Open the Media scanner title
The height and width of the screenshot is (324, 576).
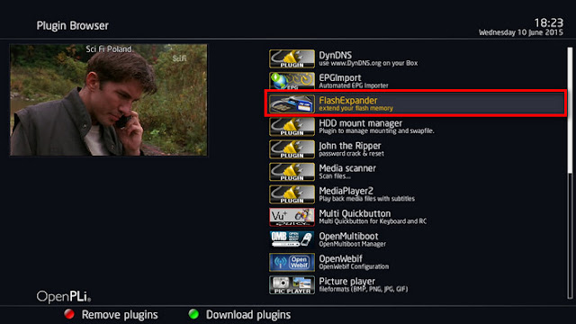coord(347,168)
